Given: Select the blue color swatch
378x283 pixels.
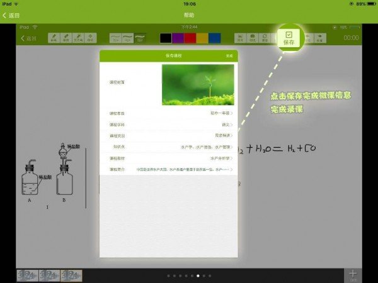Looking at the screenshot, I should [214, 38].
